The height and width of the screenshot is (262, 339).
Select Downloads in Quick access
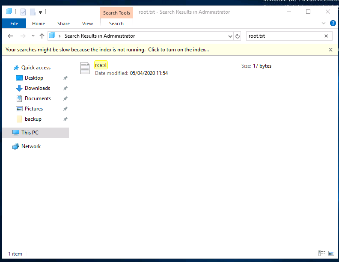pos(37,88)
